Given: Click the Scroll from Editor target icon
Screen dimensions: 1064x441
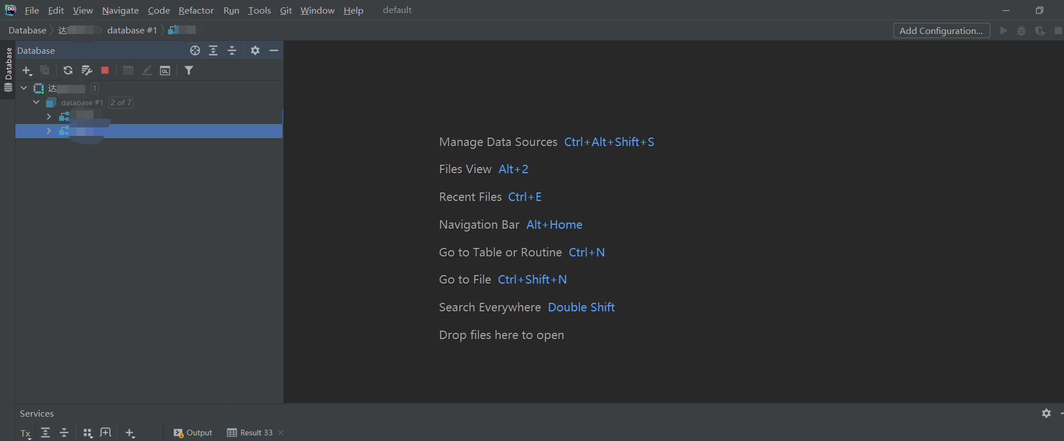Looking at the screenshot, I should coord(195,50).
